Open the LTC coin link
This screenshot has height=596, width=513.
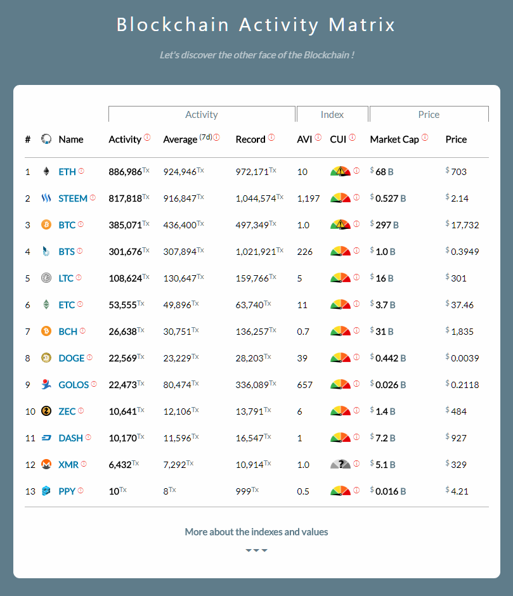66,278
